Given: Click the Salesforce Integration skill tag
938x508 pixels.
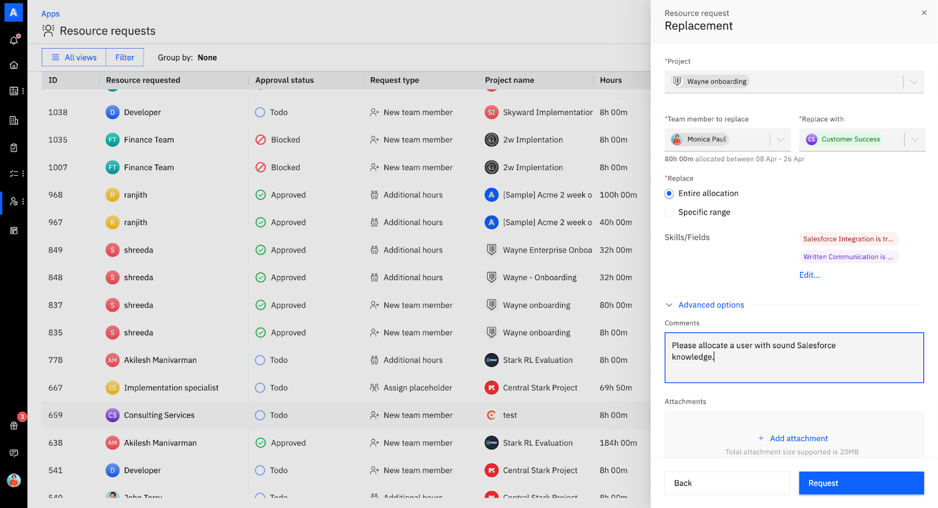Looking at the screenshot, I should pyautogui.click(x=849, y=238).
